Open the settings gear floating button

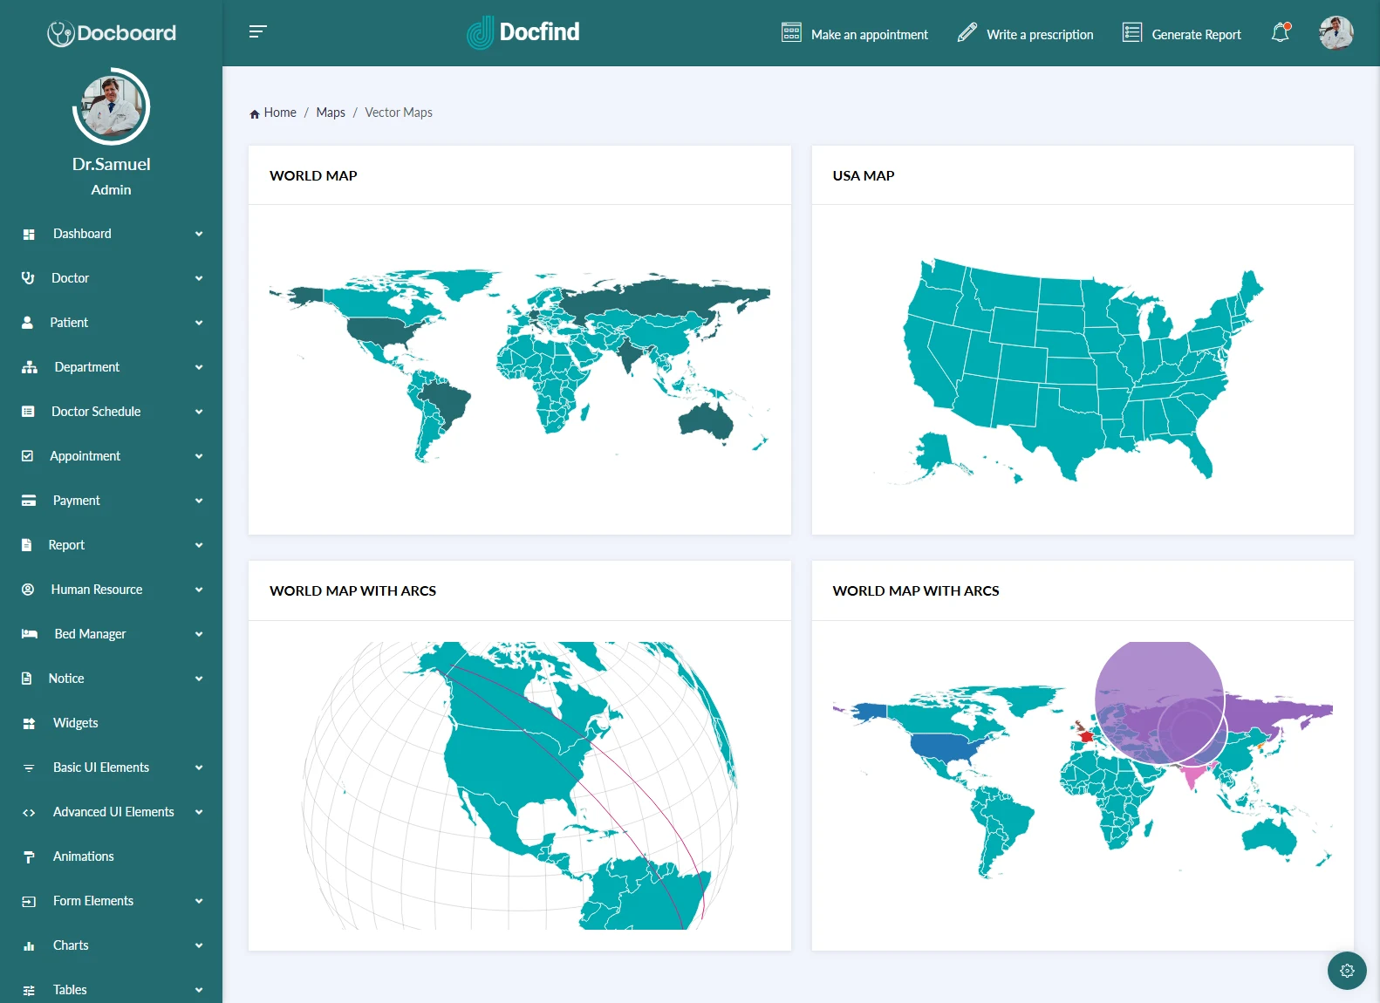click(x=1347, y=971)
